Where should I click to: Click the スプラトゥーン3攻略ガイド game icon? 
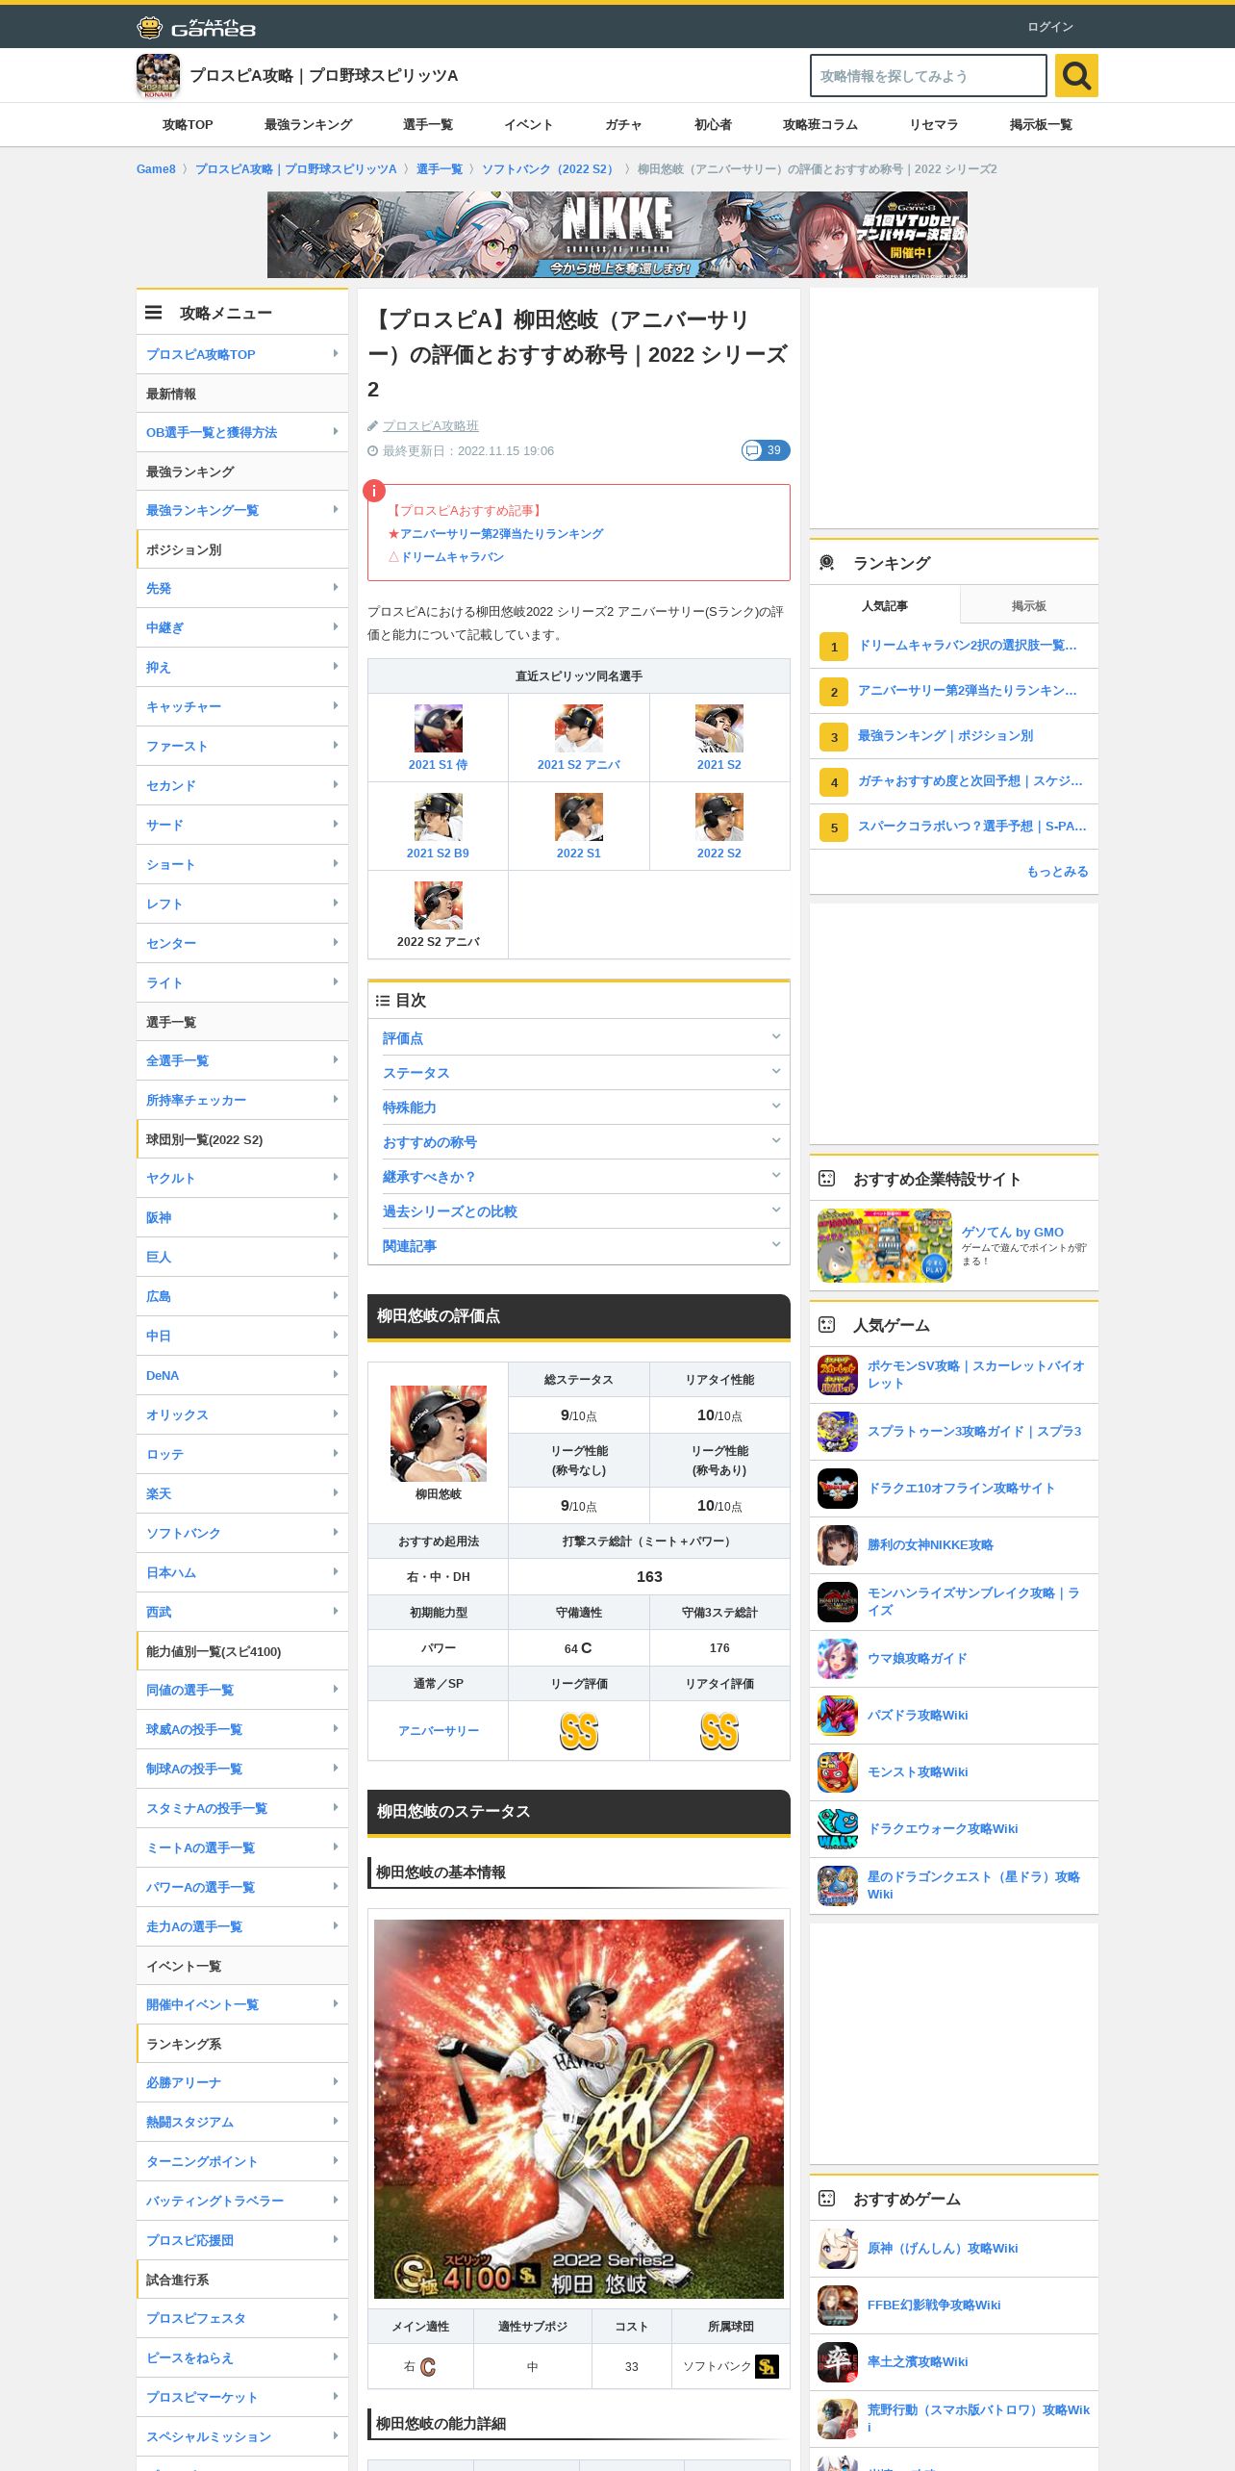pyautogui.click(x=838, y=1432)
